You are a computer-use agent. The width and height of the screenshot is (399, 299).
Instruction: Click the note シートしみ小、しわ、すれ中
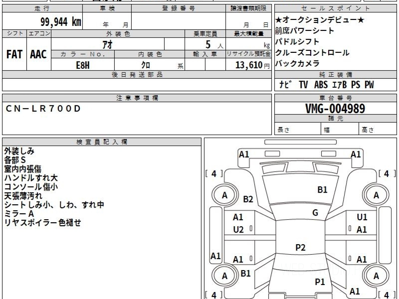coord(54,205)
